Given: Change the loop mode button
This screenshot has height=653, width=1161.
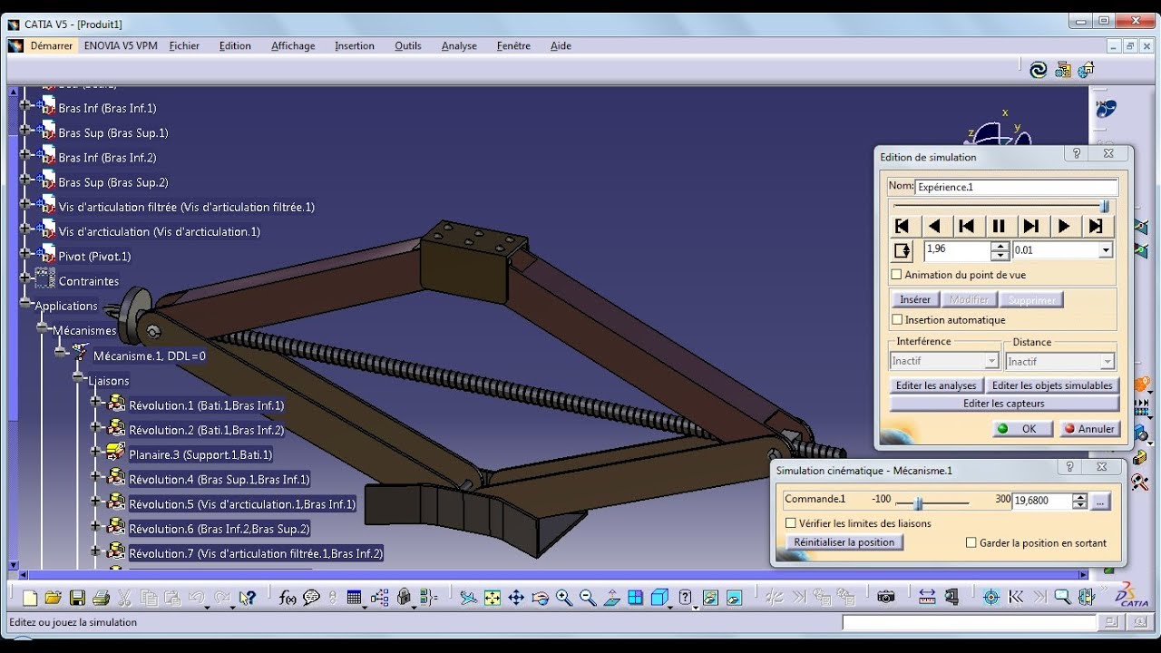Looking at the screenshot, I should click(x=902, y=250).
